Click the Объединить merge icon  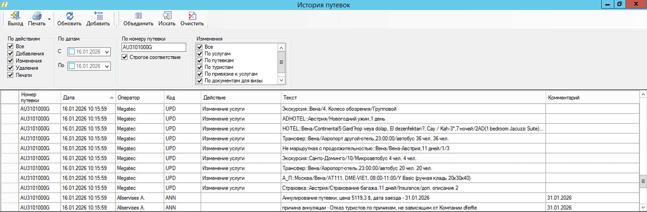[138, 16]
